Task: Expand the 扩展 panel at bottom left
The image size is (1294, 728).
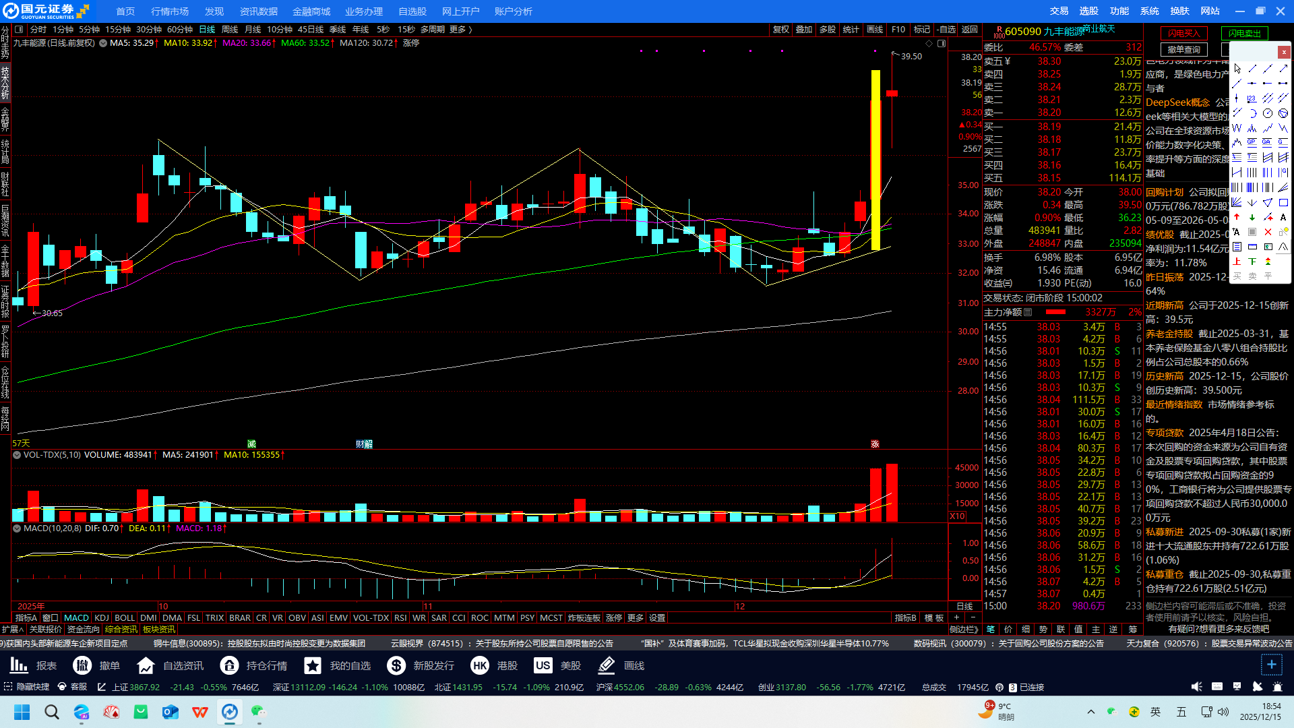Action: [12, 630]
